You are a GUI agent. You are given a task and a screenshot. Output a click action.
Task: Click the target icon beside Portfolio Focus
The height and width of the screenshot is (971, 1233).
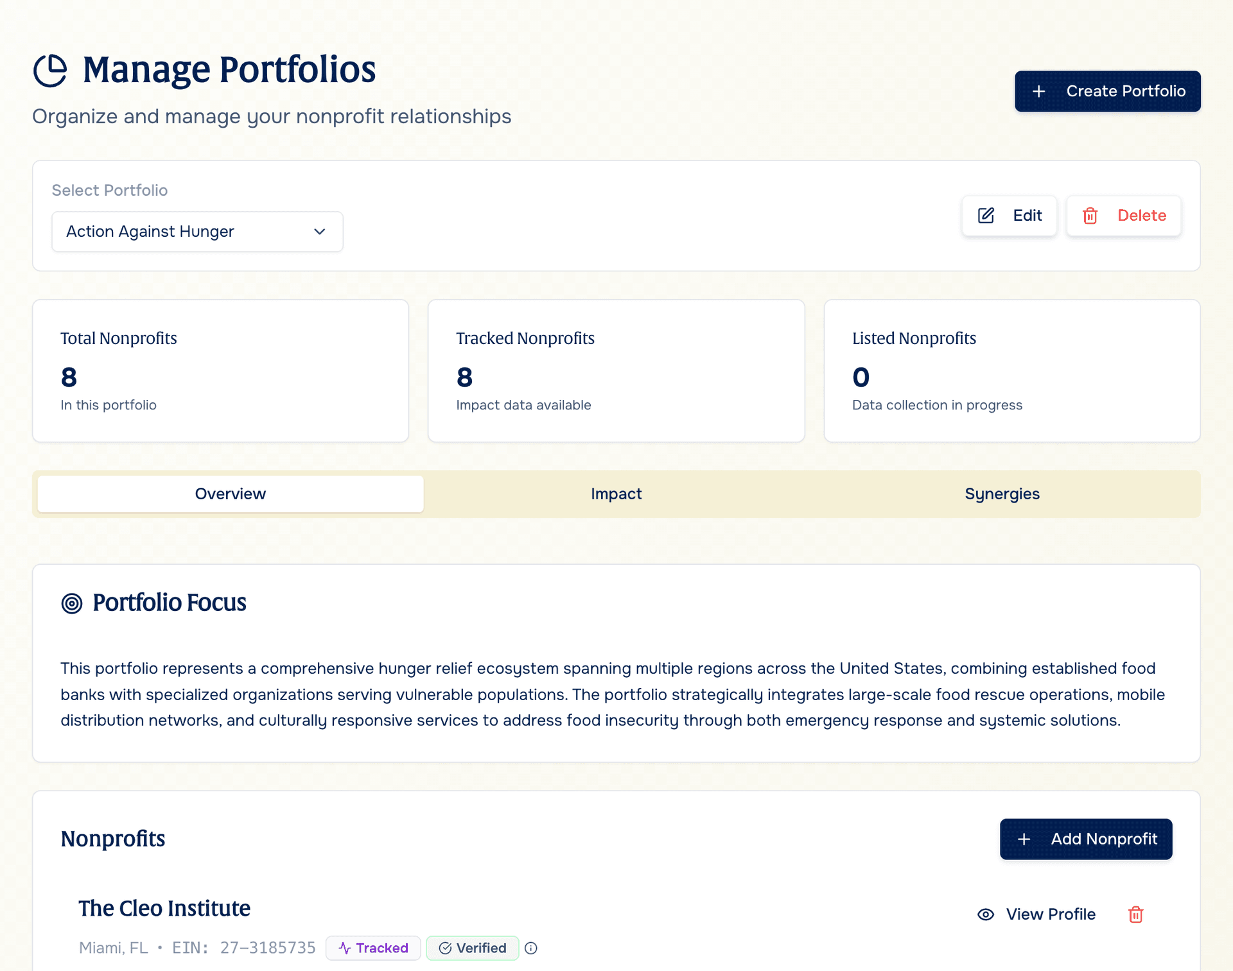pos(72,603)
